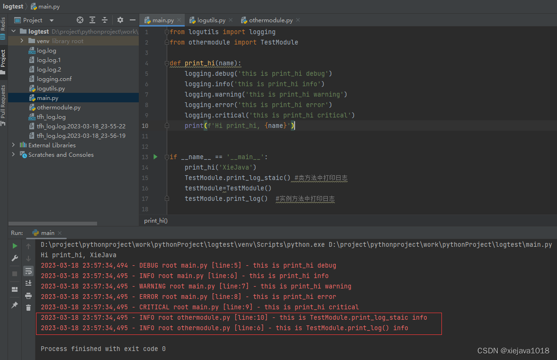Select log.log file in tree
Image resolution: width=557 pixels, height=360 pixels.
tap(46, 51)
